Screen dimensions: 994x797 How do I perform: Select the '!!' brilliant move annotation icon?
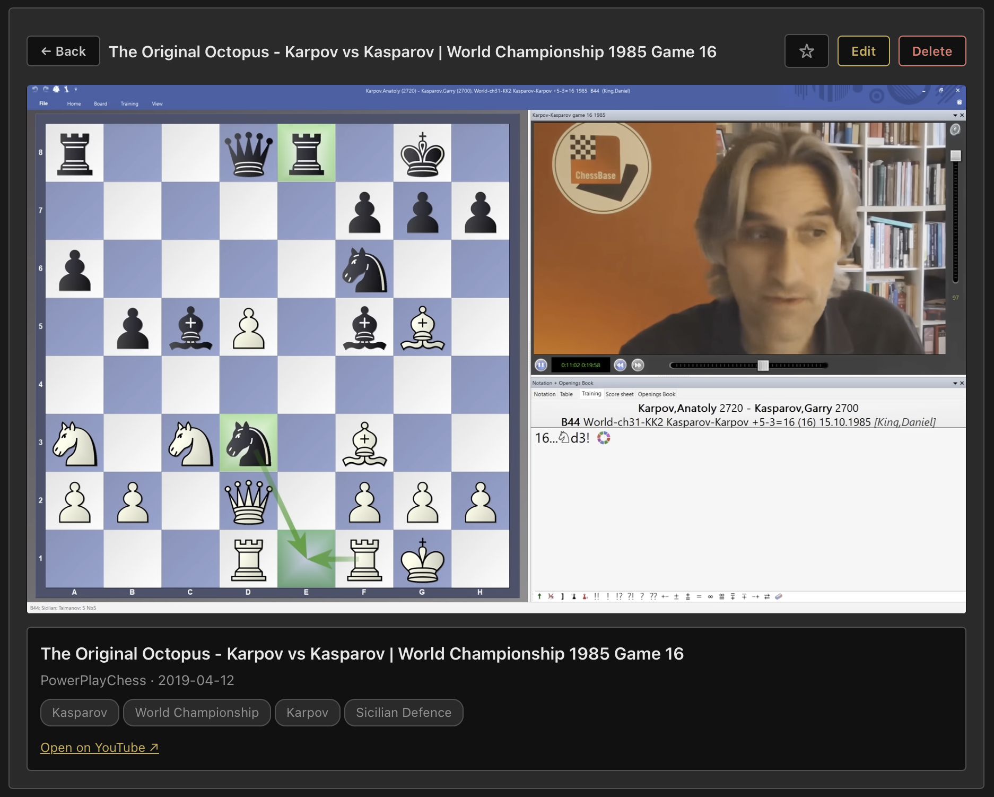(x=597, y=596)
